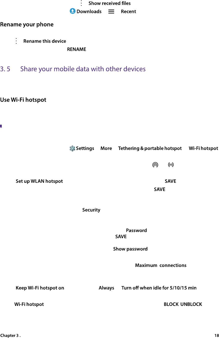Screen dimensions: 219x338
Task: Click the Keep Wi-Fi hotspot on text
Action: coord(40,288)
